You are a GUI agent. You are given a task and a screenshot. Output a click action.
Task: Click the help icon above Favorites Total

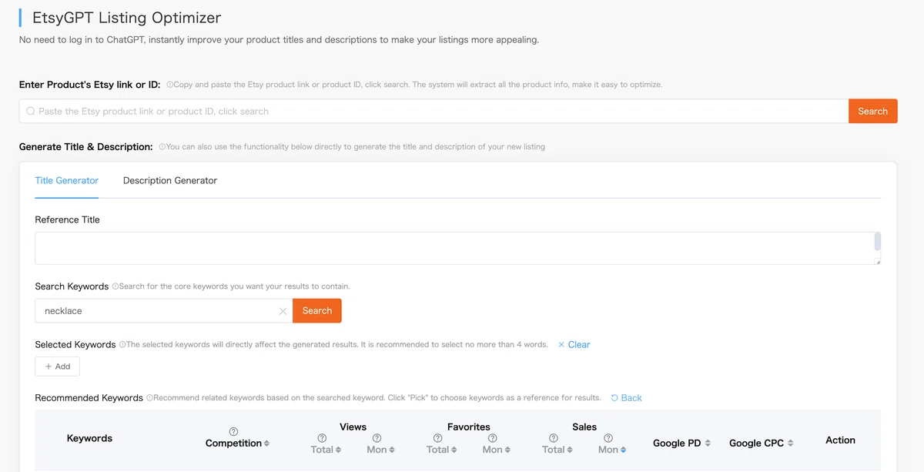437,438
